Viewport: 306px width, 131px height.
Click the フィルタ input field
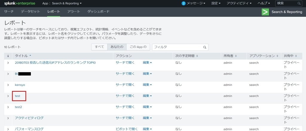click(177, 47)
